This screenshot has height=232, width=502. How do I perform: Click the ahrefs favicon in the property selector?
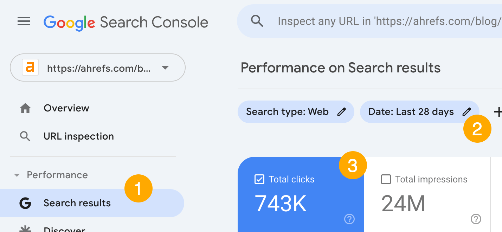30,67
